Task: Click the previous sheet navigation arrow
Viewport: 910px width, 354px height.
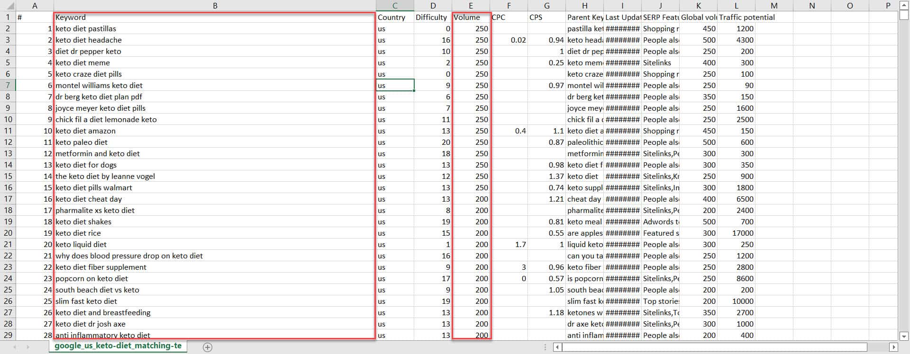Action: click(14, 347)
